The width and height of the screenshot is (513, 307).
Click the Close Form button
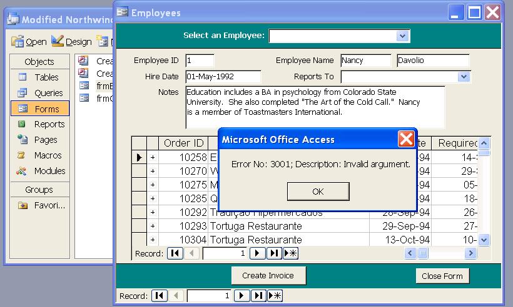[442, 276]
